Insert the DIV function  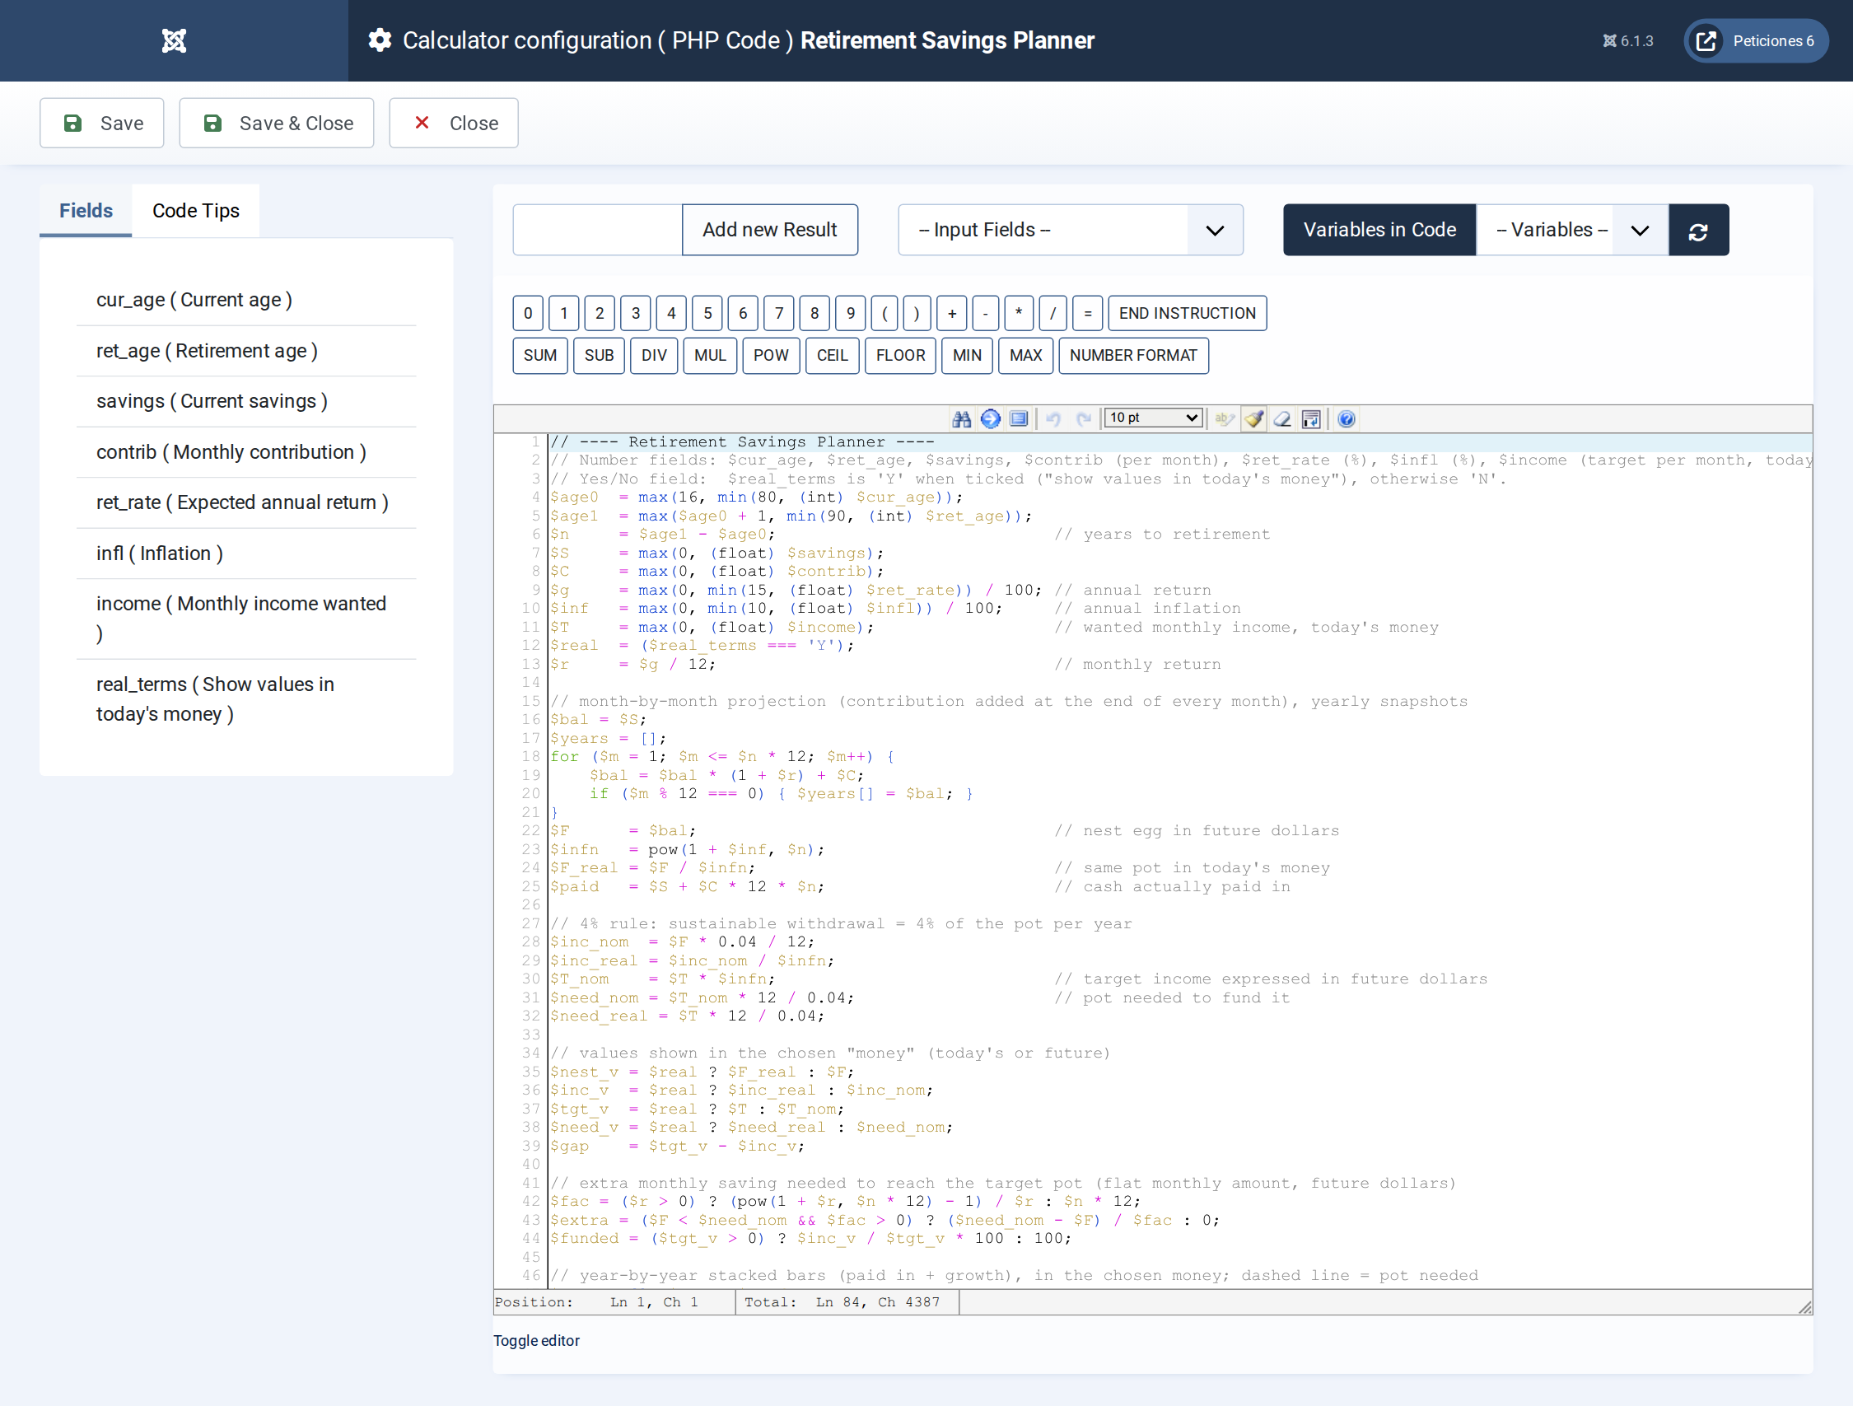click(x=653, y=355)
